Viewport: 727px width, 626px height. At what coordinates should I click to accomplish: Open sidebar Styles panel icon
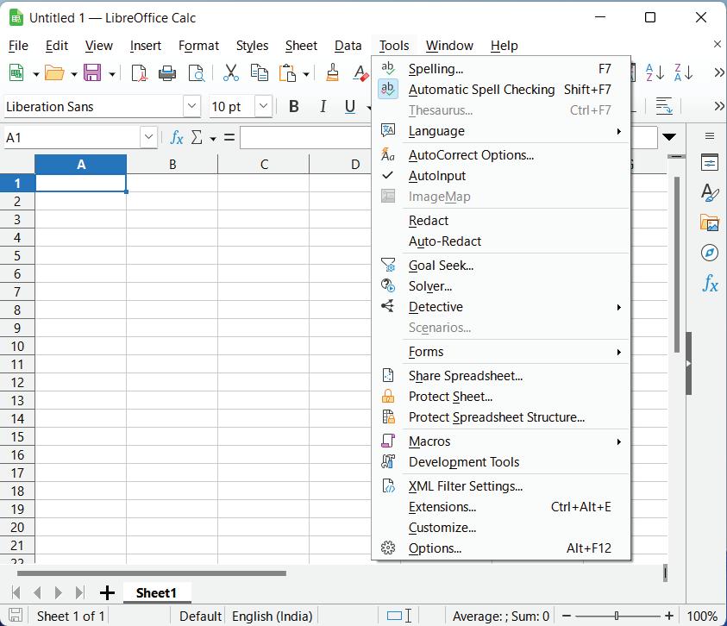pyautogui.click(x=710, y=192)
